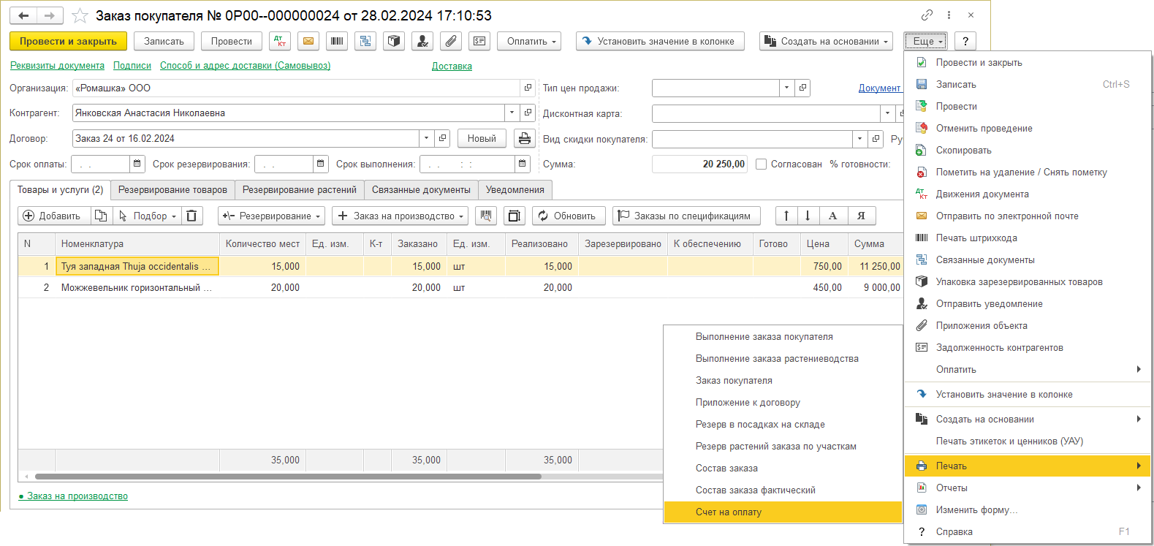Switch to Резервирование товаров tab

pos(172,190)
